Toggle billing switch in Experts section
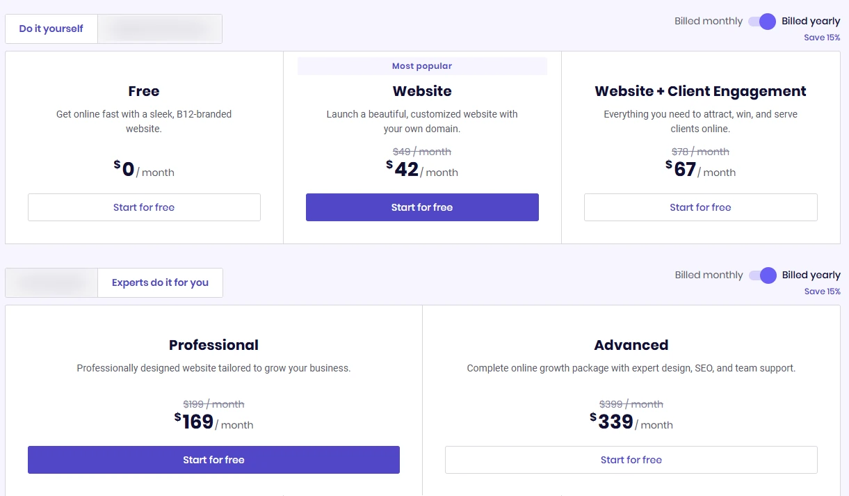 coord(763,275)
